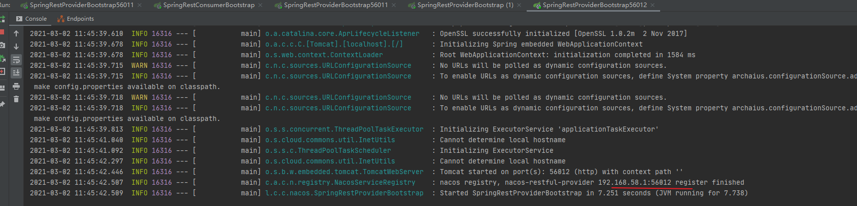Click the o.s.s.concurrent.ThreadPoolTaskExecutor class link
The height and width of the screenshot is (206, 857).
point(344,129)
